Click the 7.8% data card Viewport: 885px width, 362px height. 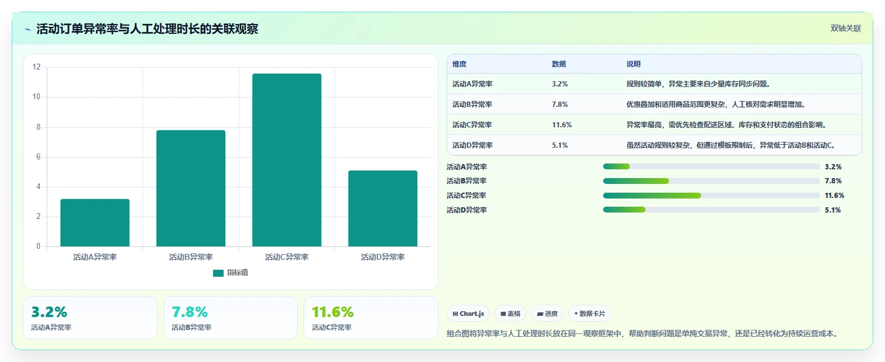(x=231, y=318)
